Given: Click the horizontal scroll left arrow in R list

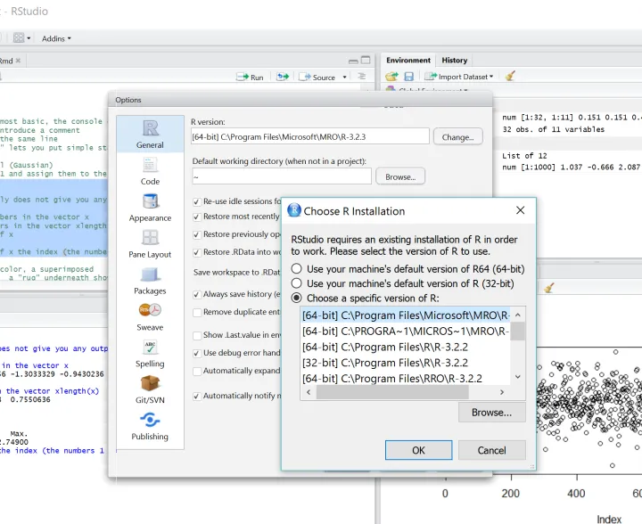Looking at the screenshot, I should point(309,392).
